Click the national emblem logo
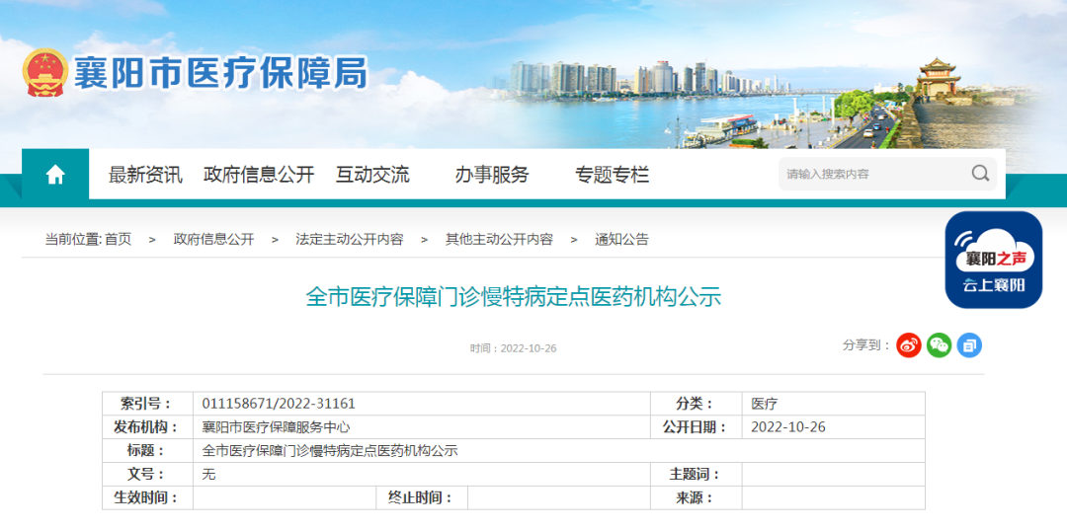1067x530 pixels. tap(44, 72)
